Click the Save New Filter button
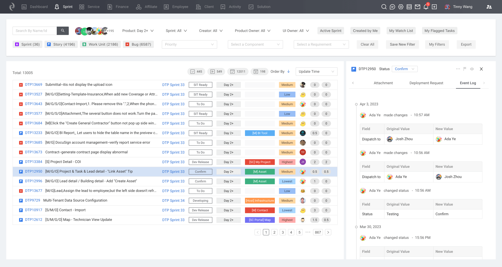Screen dimensions: 502x267 point(402,44)
